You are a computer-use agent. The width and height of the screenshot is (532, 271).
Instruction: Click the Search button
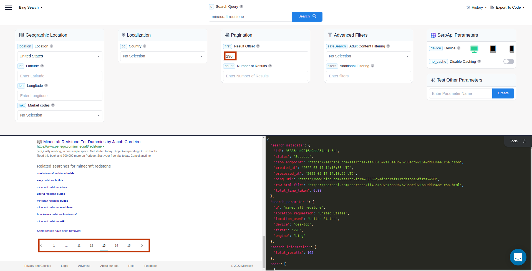click(x=307, y=16)
